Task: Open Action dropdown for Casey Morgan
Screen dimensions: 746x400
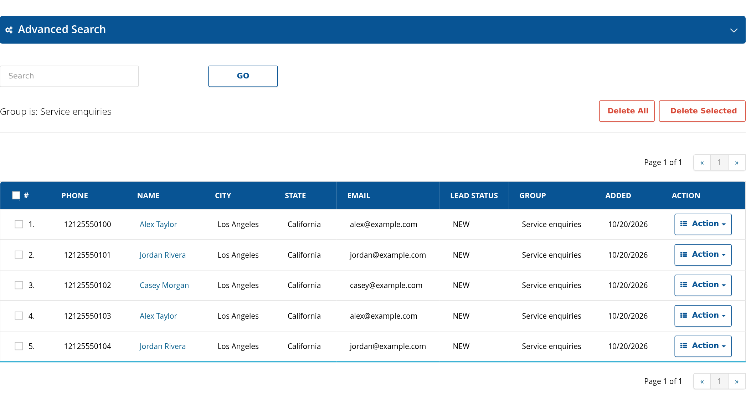Action: 703,285
